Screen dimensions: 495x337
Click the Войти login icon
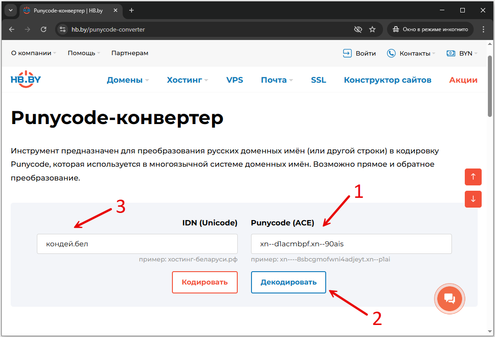347,53
